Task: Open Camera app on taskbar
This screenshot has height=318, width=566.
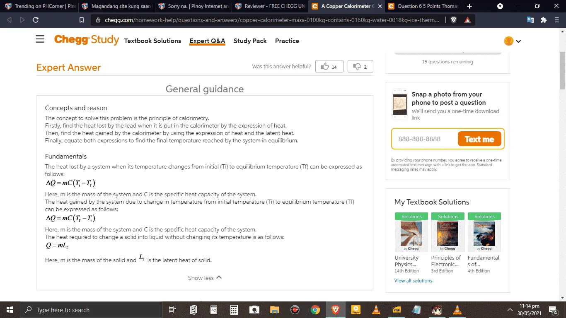Action: pyautogui.click(x=254, y=310)
